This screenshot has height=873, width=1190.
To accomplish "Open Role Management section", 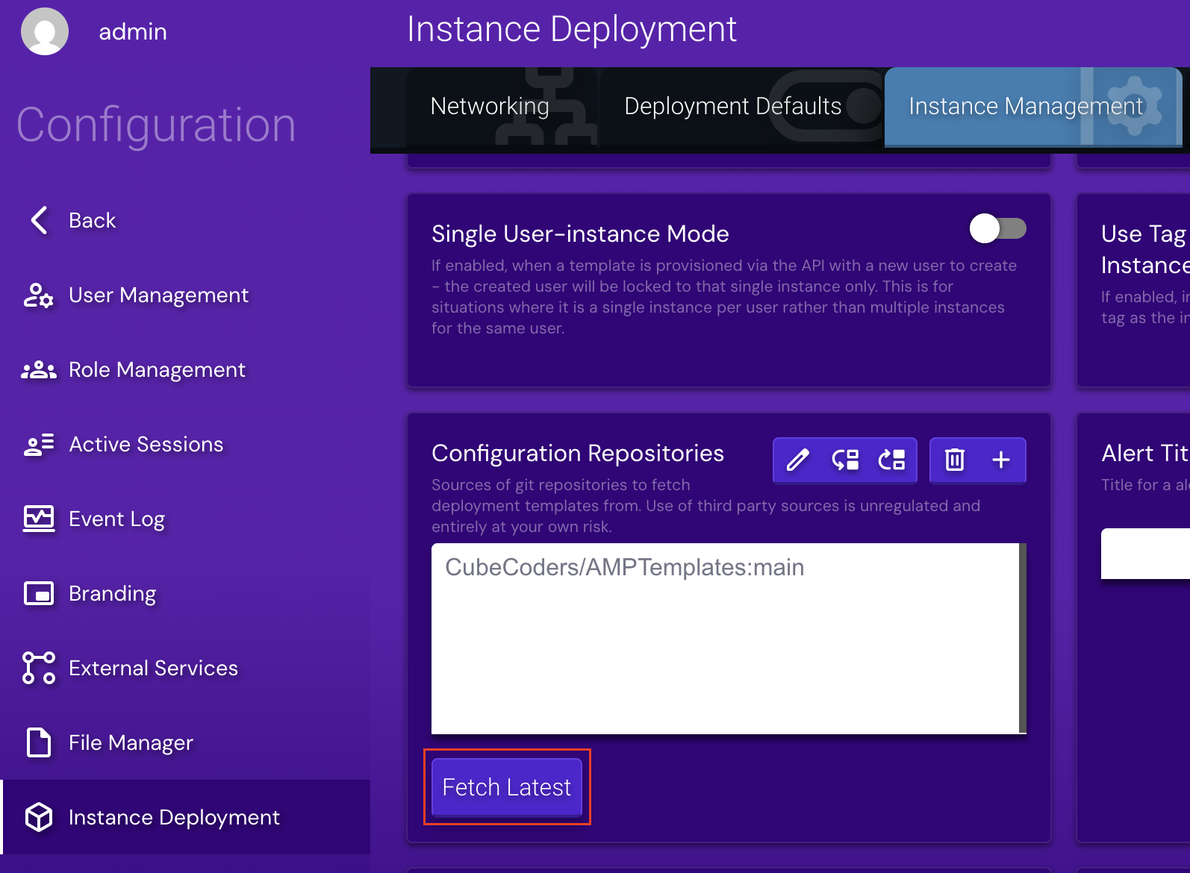I will coord(157,370).
